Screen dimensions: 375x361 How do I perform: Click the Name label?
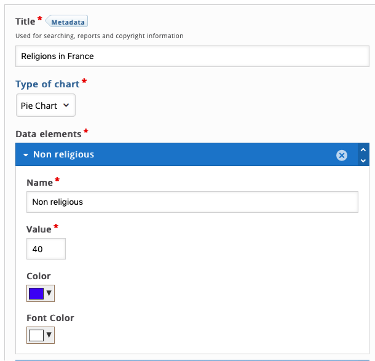pos(40,183)
